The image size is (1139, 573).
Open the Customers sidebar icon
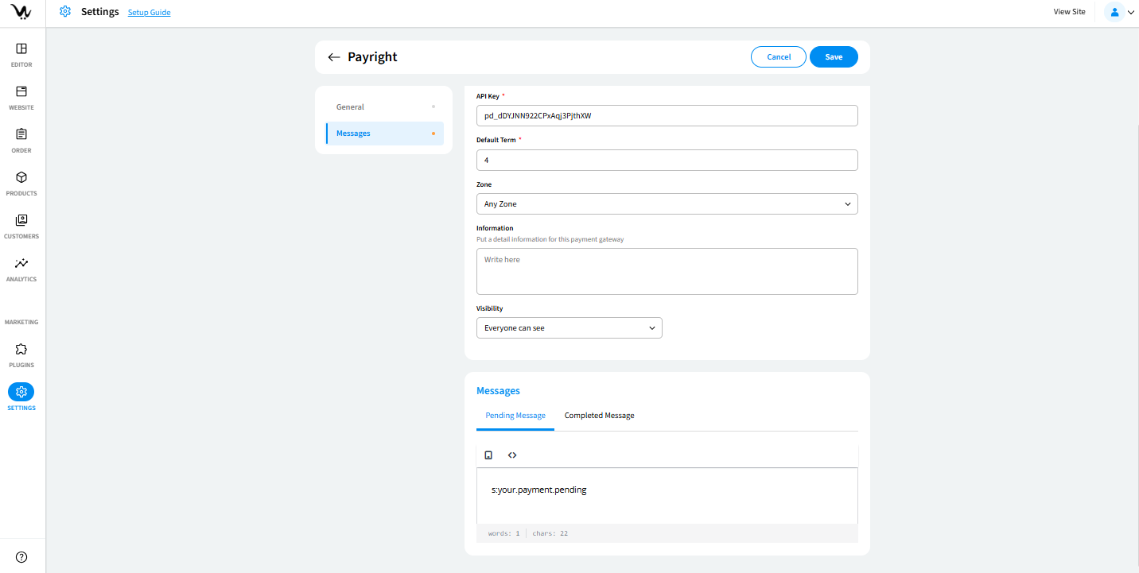(21, 221)
